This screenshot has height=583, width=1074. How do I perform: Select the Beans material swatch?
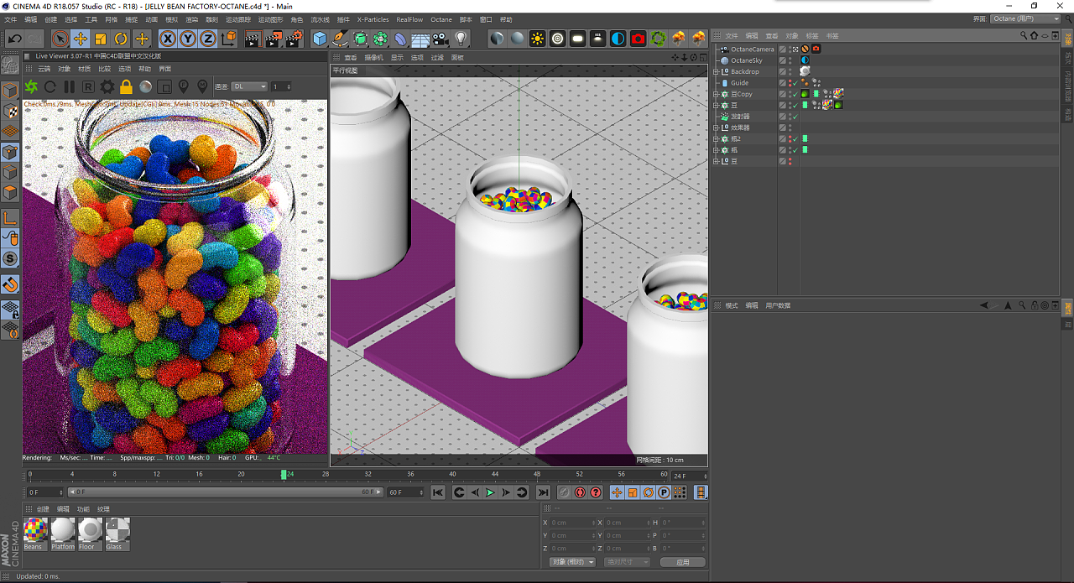click(35, 530)
